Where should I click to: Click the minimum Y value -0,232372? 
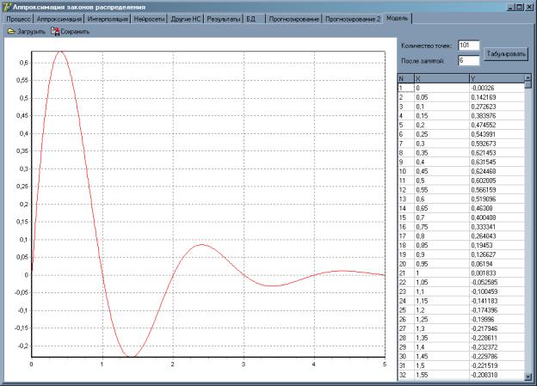click(497, 347)
